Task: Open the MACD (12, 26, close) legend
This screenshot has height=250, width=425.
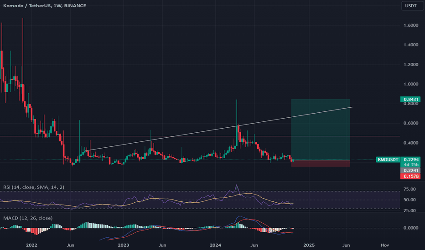Action: (28, 218)
